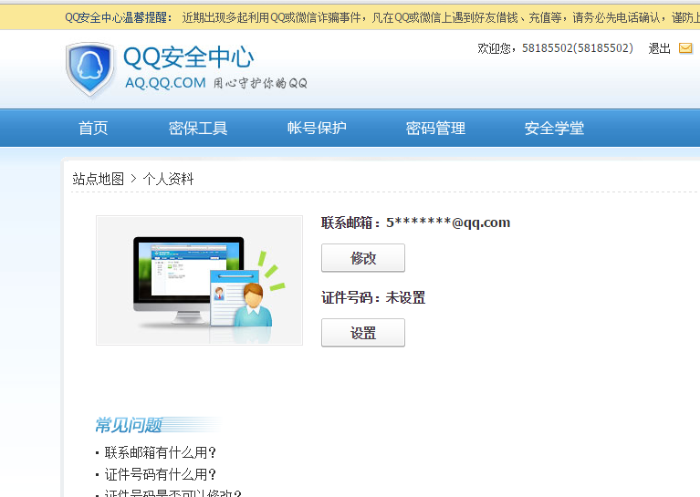Open the 密保工具 navigation tab
700x497 pixels.
pos(198,128)
